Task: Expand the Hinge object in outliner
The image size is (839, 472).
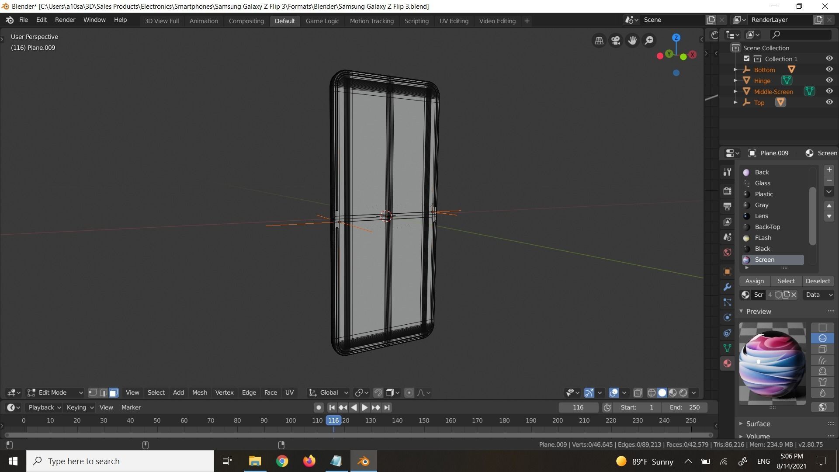Action: click(x=735, y=80)
